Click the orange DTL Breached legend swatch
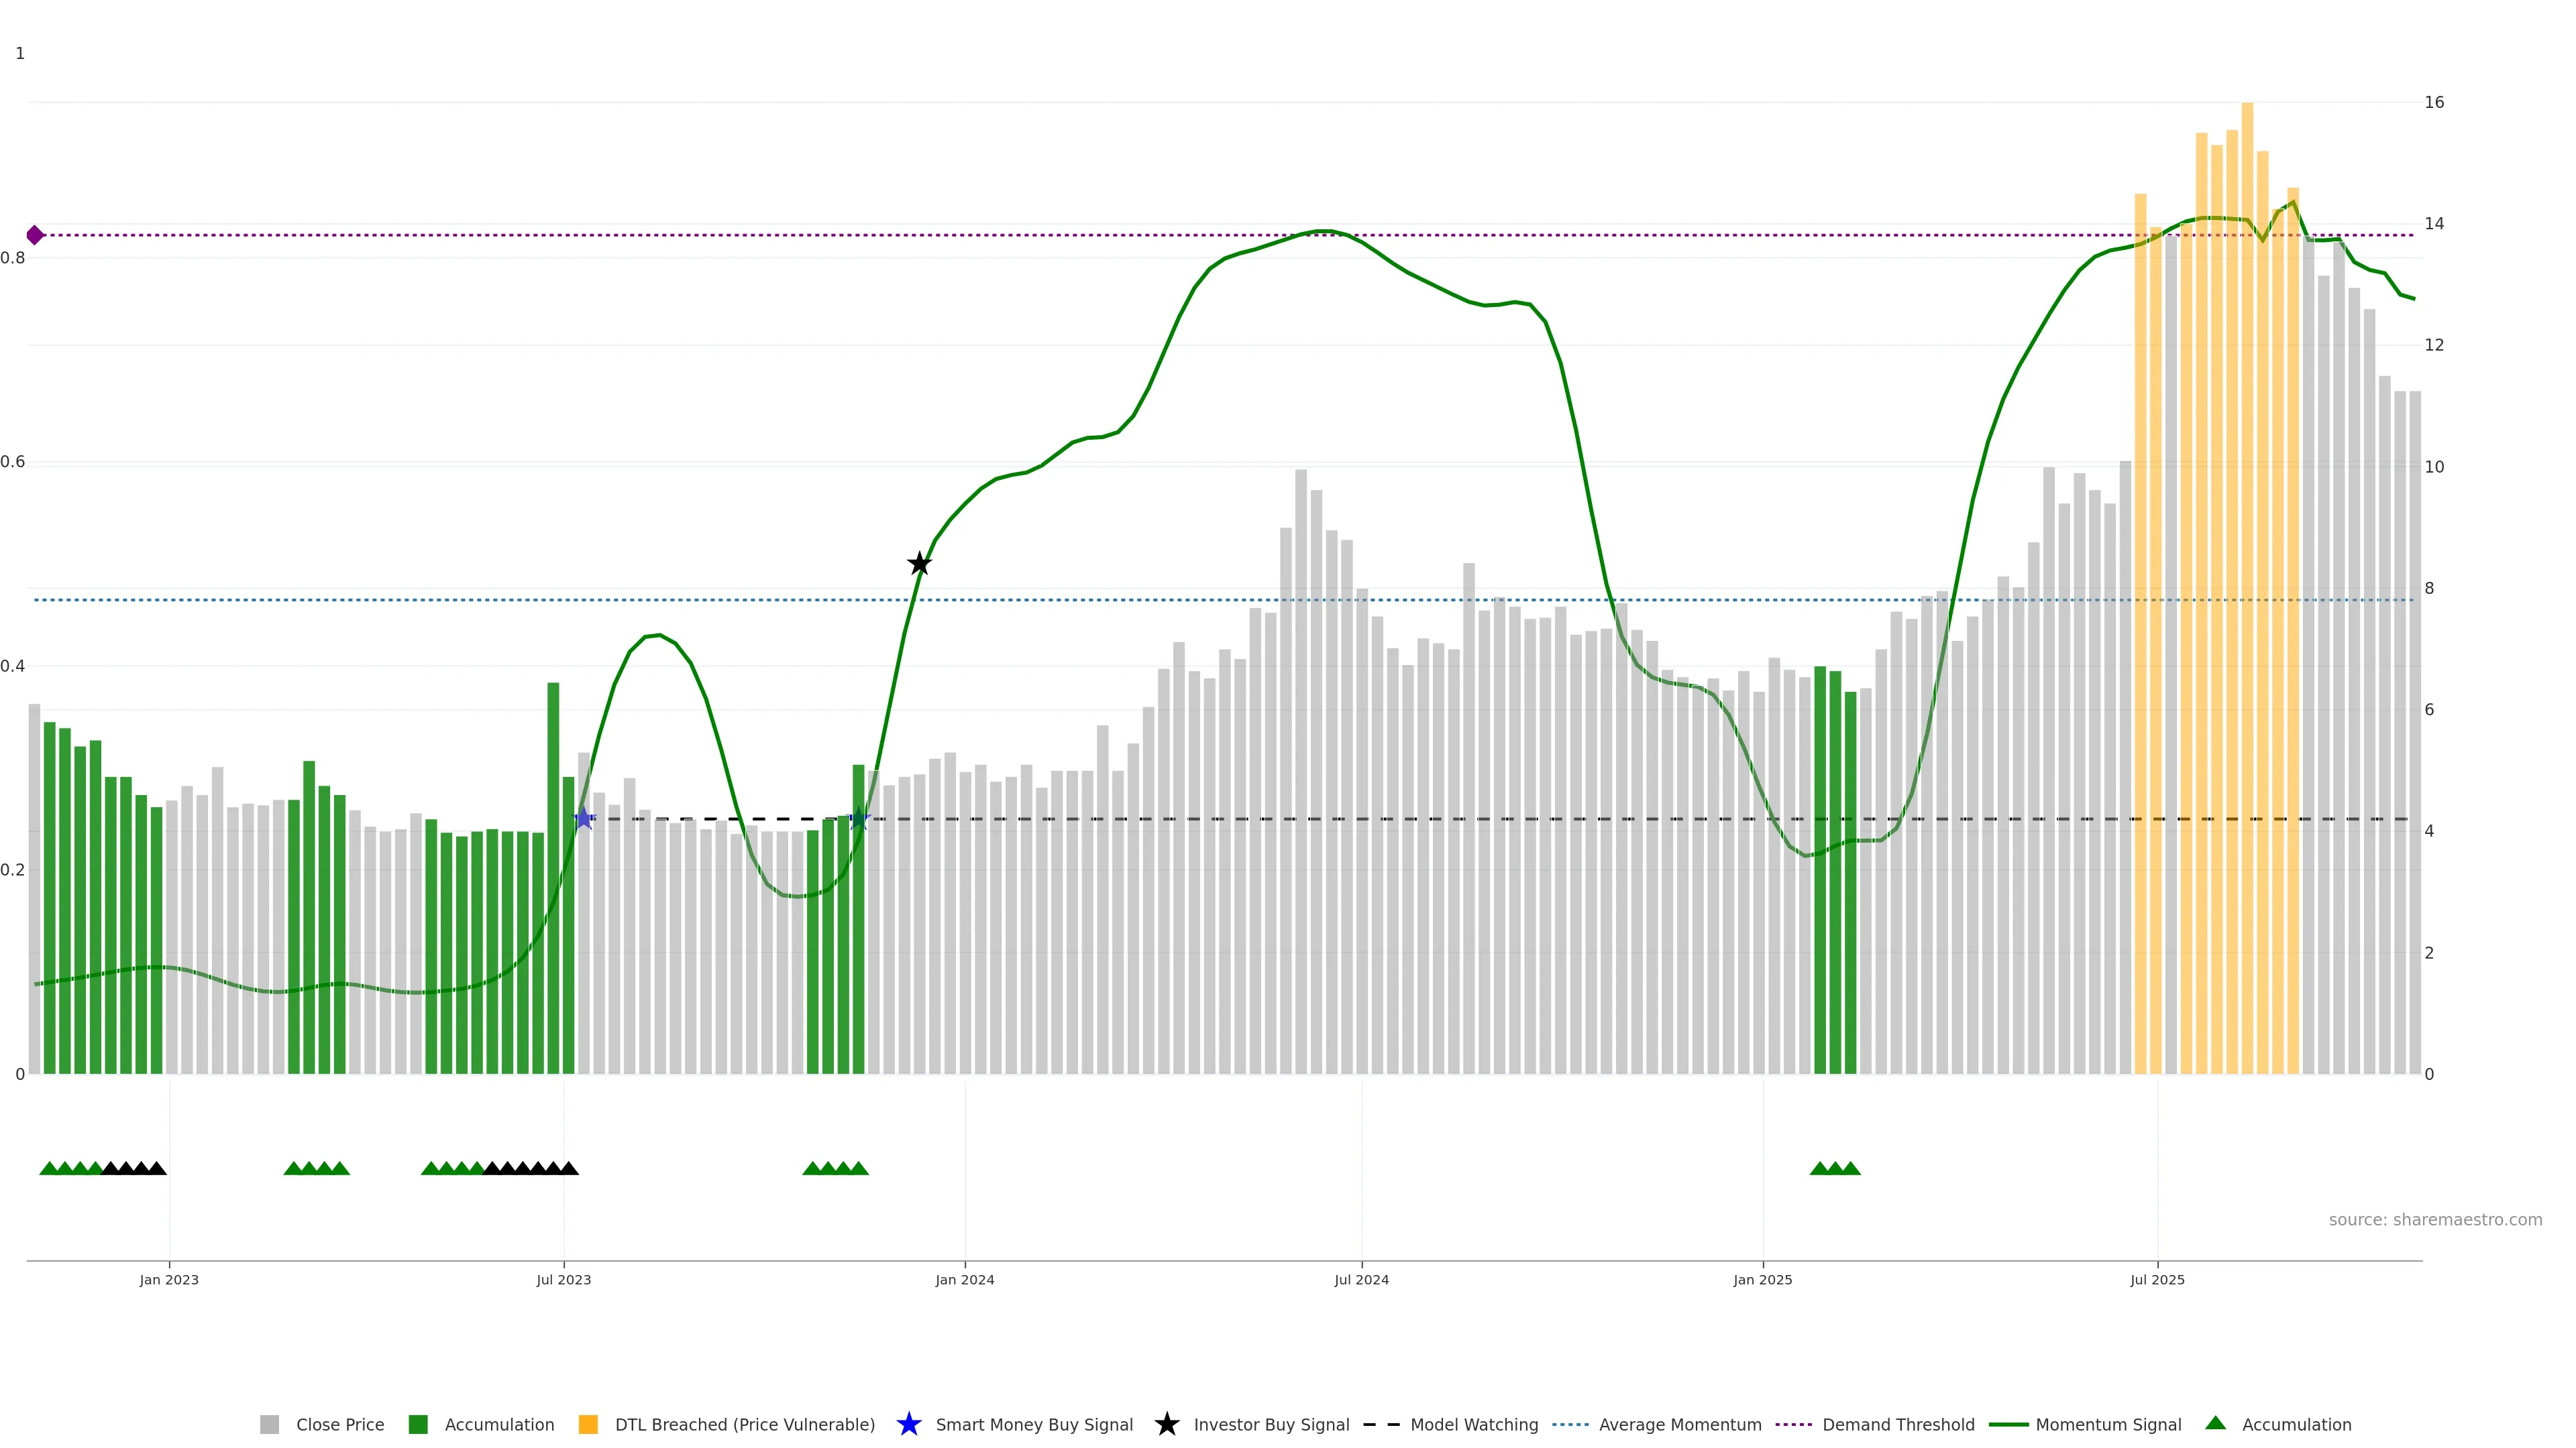The image size is (2576, 1448). tap(588, 1424)
